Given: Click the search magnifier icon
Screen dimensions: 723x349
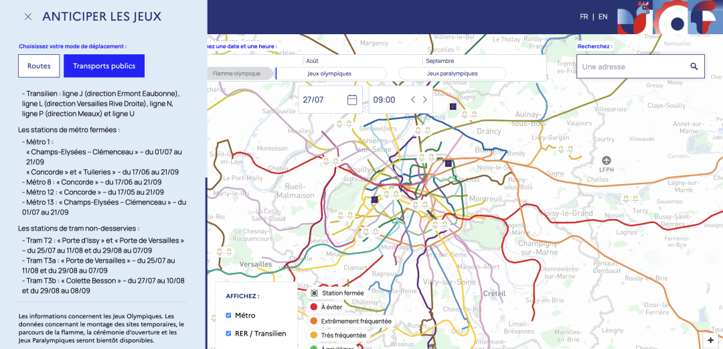Looking at the screenshot, I should (694, 66).
